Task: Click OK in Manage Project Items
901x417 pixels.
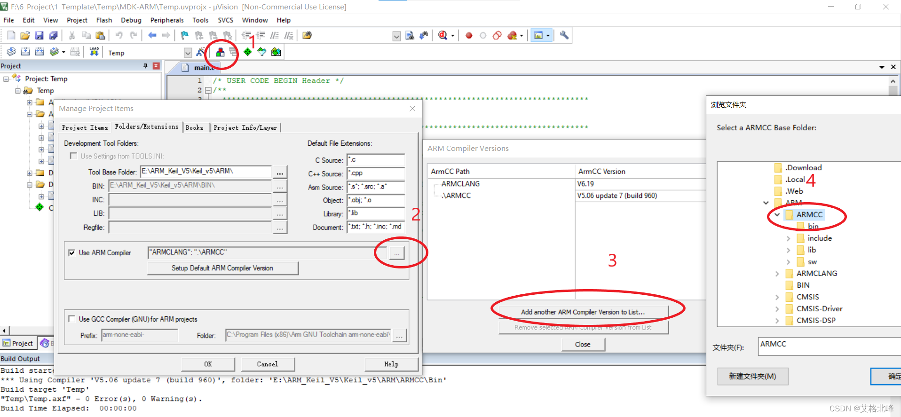Action: 208,364
